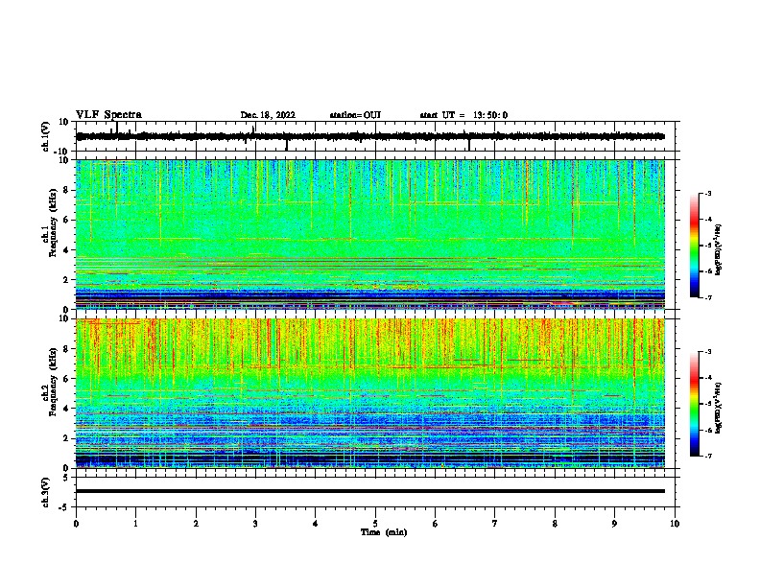760x587 pixels.
Task: Click the ch.3 flat voltage trace
Action: [x=370, y=491]
